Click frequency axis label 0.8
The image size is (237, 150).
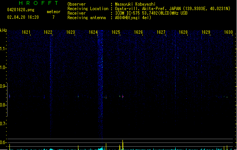3,105
